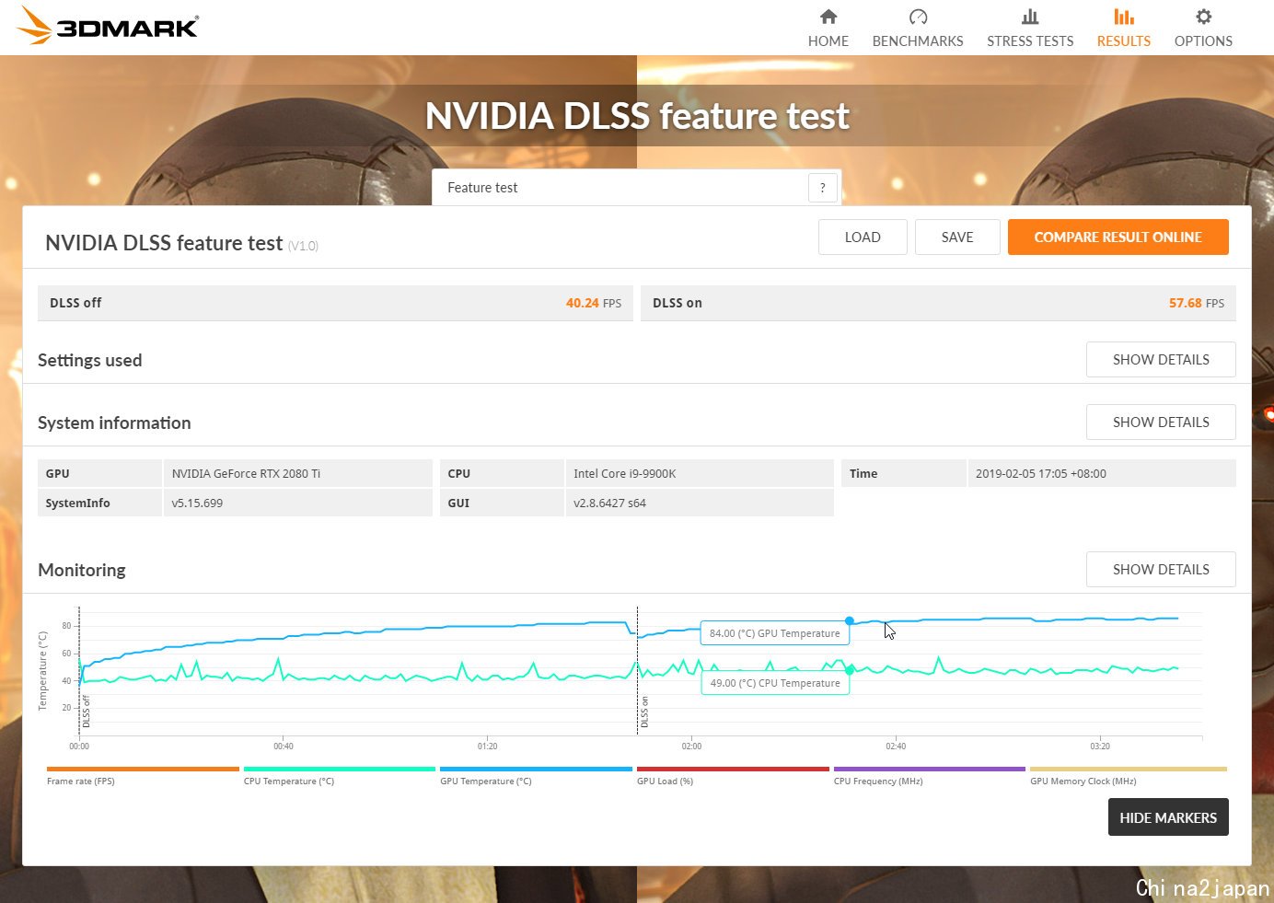Image resolution: width=1274 pixels, height=903 pixels.
Task: Toggle the CPU Frequency (MHz) legend series
Action: tap(930, 775)
